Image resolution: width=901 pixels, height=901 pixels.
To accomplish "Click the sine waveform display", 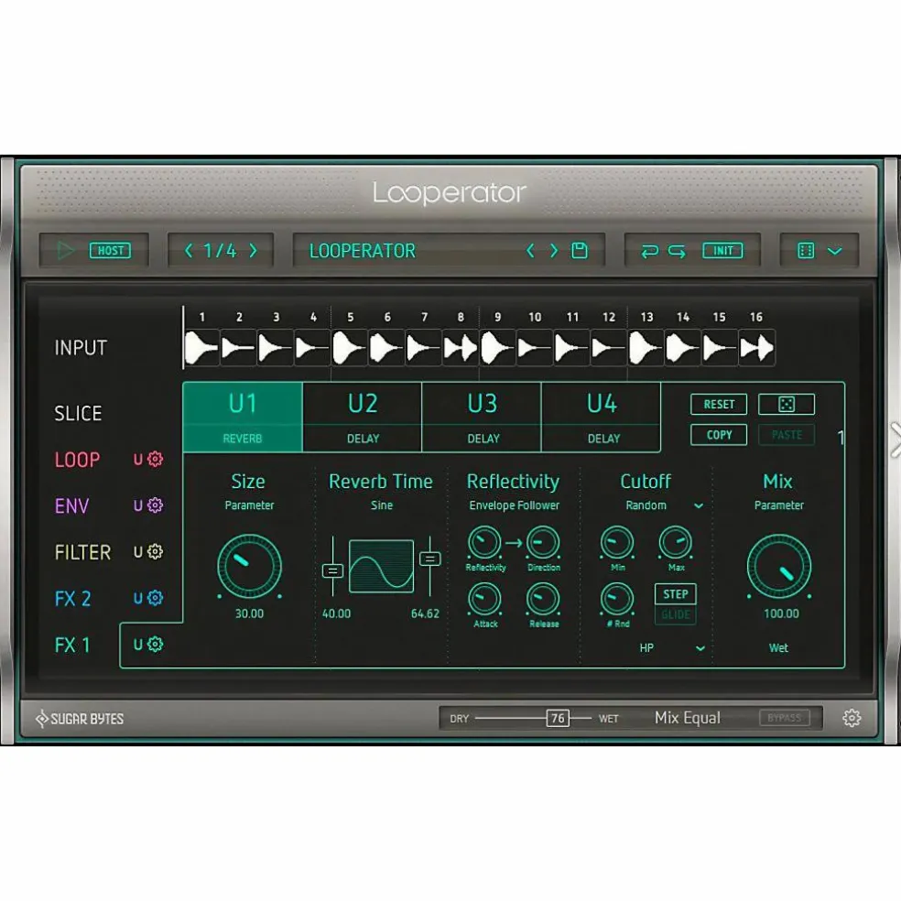I will point(382,566).
